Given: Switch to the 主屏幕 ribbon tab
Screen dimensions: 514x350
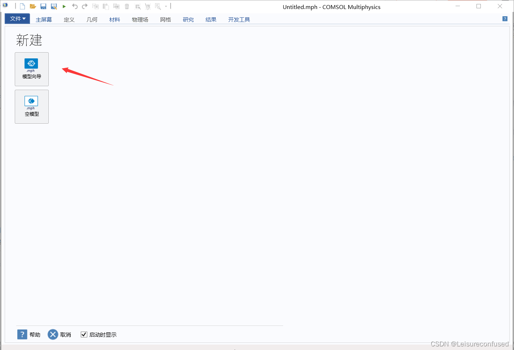Looking at the screenshot, I should click(44, 19).
